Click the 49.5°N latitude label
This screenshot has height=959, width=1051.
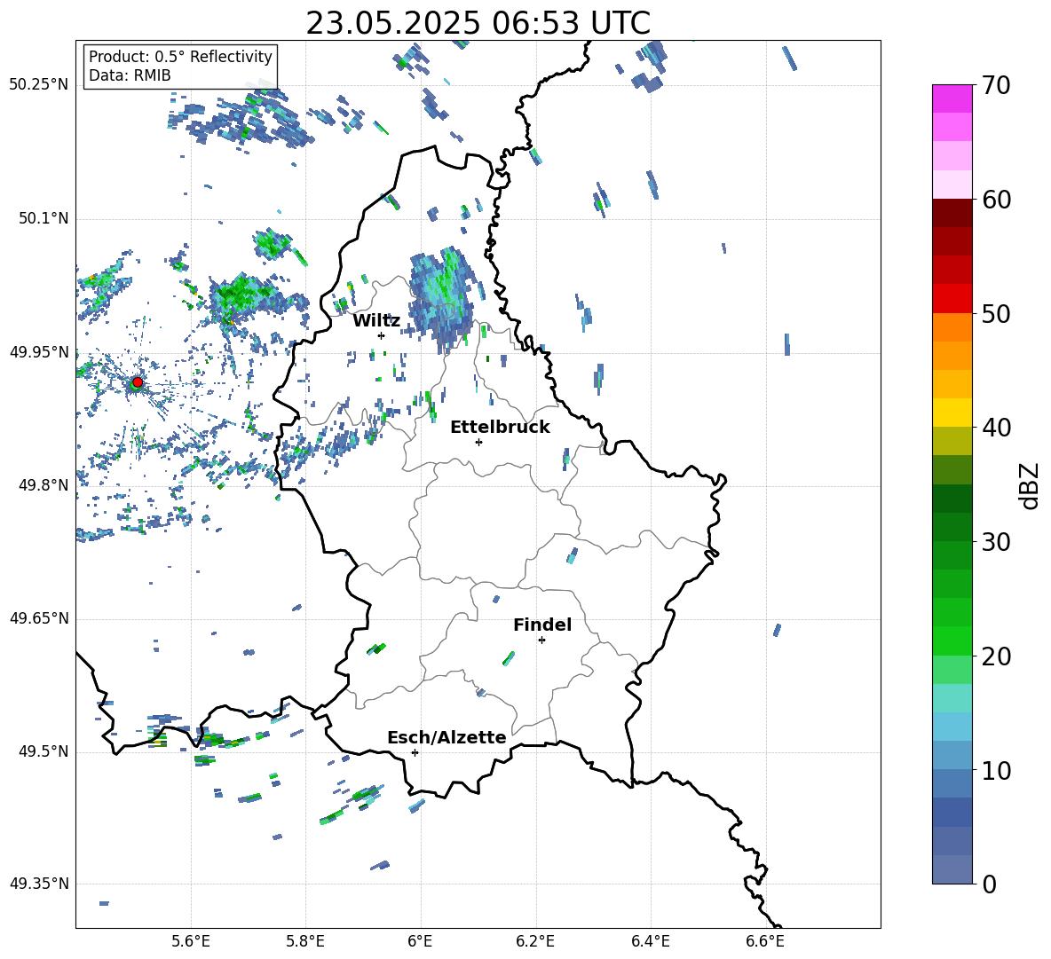click(43, 751)
